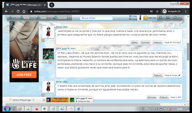Open the Gente menu
Image resolution: width=192 pixels, height=113 pixels.
pyautogui.click(x=41, y=18)
